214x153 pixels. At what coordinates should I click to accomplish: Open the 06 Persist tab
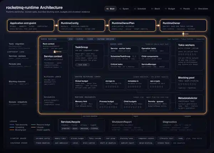[x=185, y=9]
